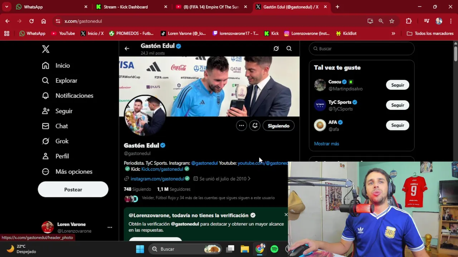The height and width of the screenshot is (257, 458).
Task: Open the Kick.com/gastonedul link
Action: pyautogui.click(x=162, y=169)
